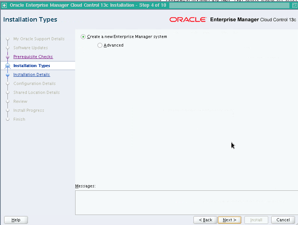Image resolution: width=298 pixels, height=225 pixels.
Task: Maximize the installer window
Action: click(295, 5)
